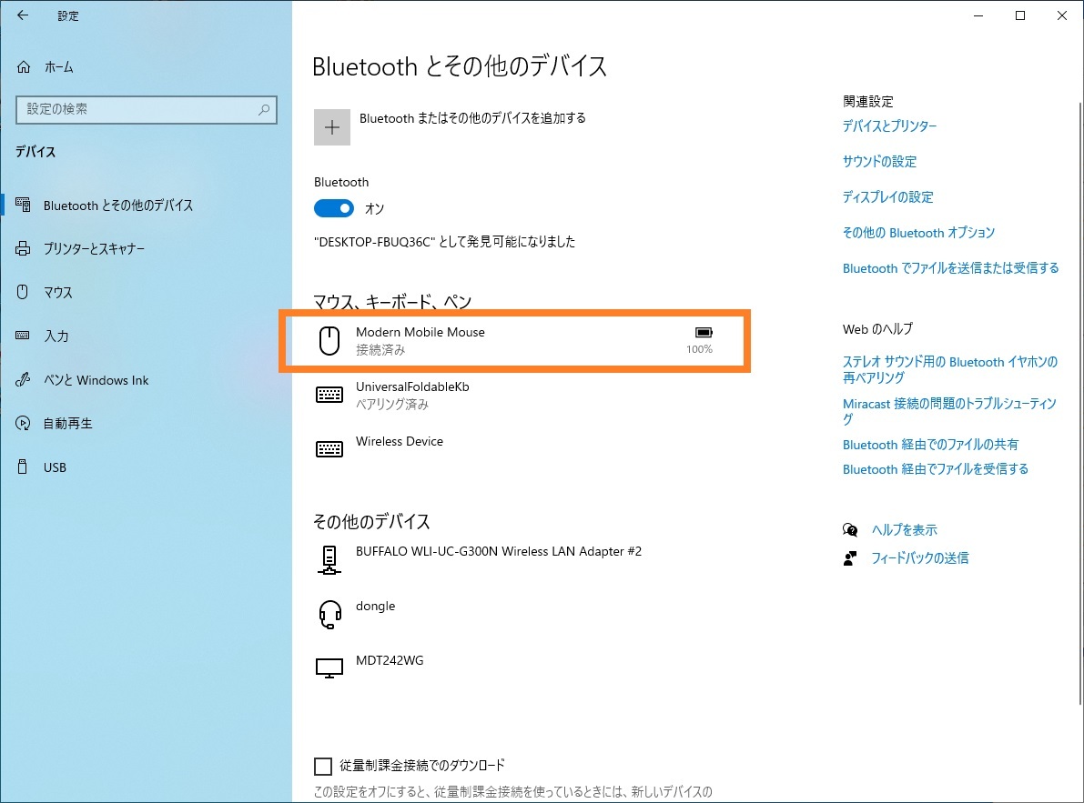Screen dimensions: 1084x803
Task: Click the battery icon showing 100%
Action: (704, 332)
